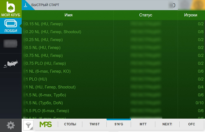Click the quick start download arrow icon
Viewport: 205px width, 132px height.
pos(26,5)
